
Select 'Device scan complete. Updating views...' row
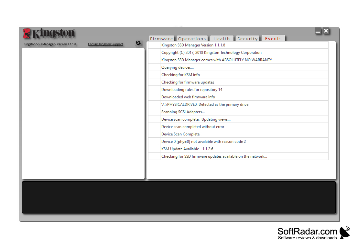(238, 119)
